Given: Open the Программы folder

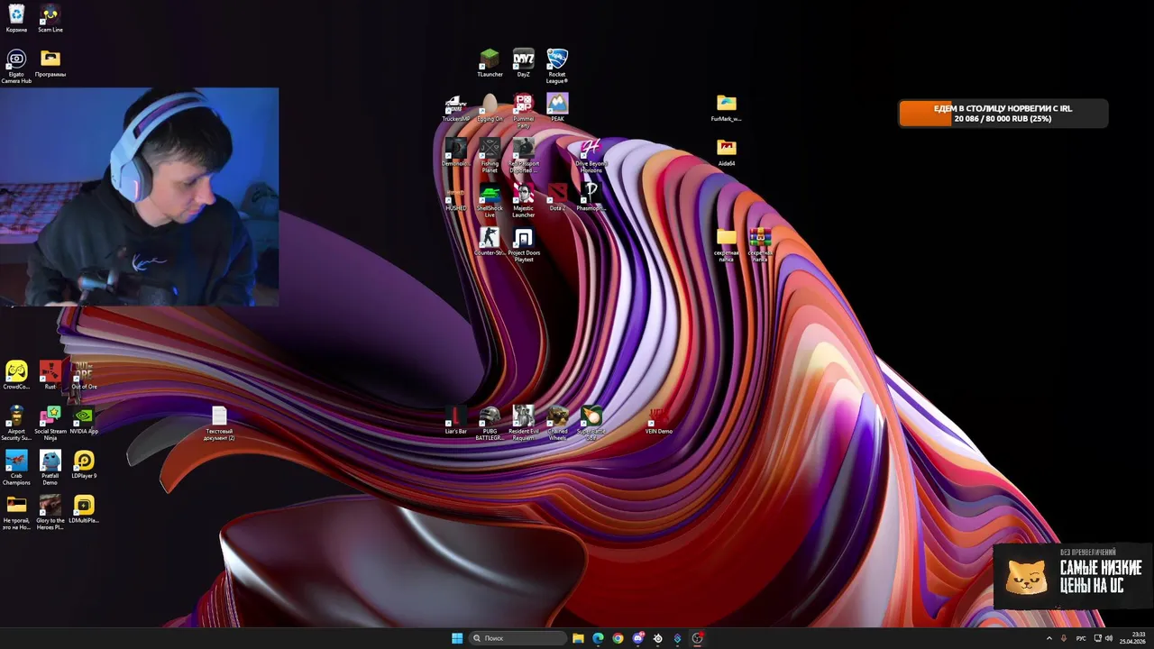Looking at the screenshot, I should click(50, 63).
